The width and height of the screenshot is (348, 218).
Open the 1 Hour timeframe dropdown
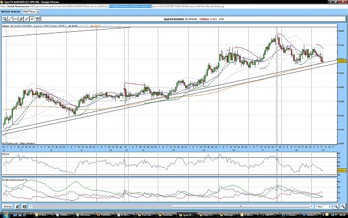324,207
